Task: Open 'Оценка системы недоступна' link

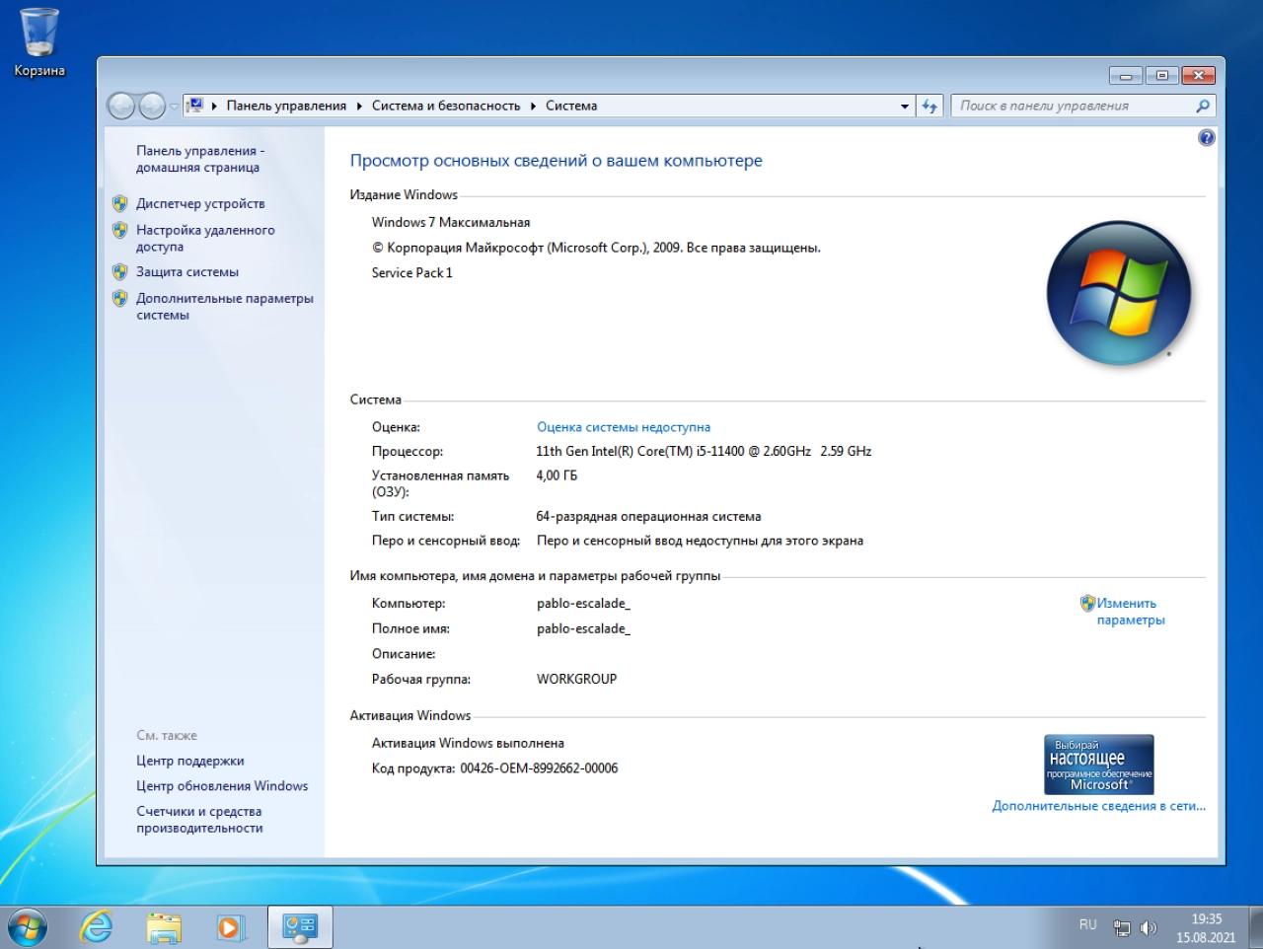Action: [x=624, y=427]
